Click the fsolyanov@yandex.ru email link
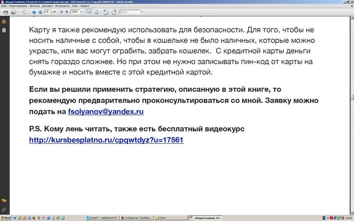Viewport: 354px width, 221px height. click(x=106, y=112)
